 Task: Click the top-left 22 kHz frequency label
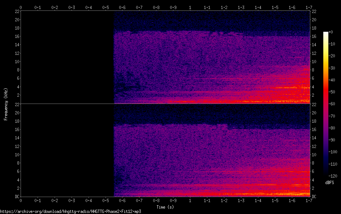click(17, 11)
